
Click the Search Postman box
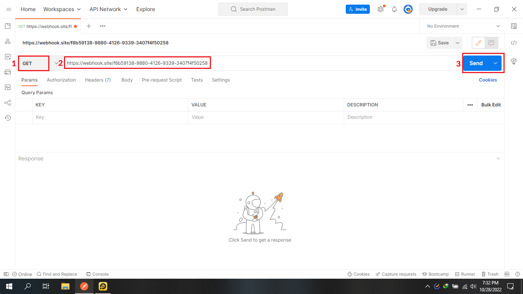253,9
